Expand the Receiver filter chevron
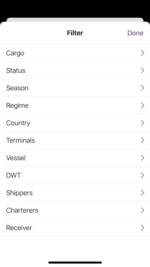This screenshot has width=150, height=267. click(142, 227)
